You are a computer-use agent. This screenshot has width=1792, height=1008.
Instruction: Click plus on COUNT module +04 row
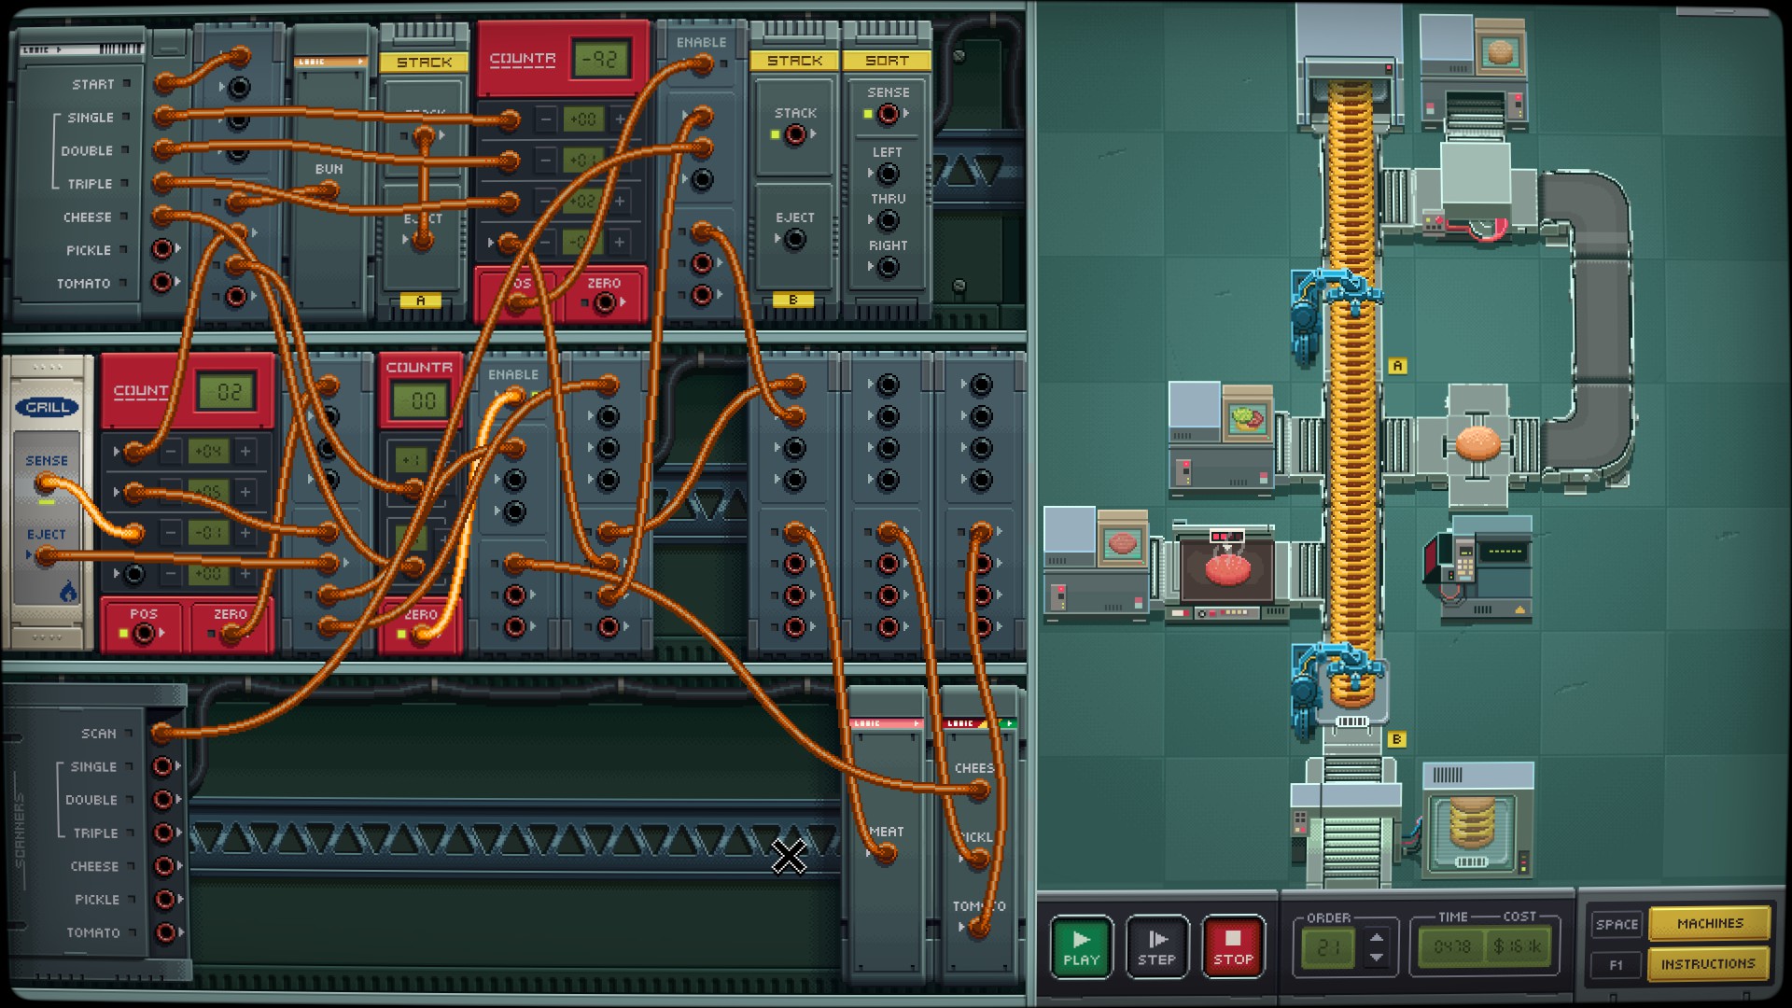point(245,452)
